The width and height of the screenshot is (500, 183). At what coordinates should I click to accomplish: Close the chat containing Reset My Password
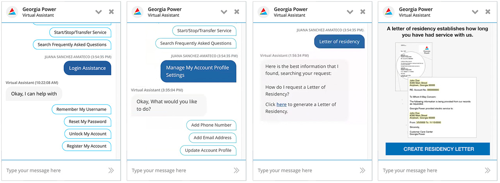tap(111, 12)
